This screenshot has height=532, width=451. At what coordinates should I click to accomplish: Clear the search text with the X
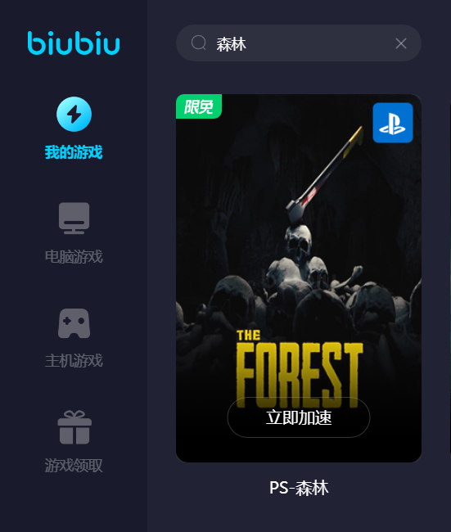(x=401, y=43)
